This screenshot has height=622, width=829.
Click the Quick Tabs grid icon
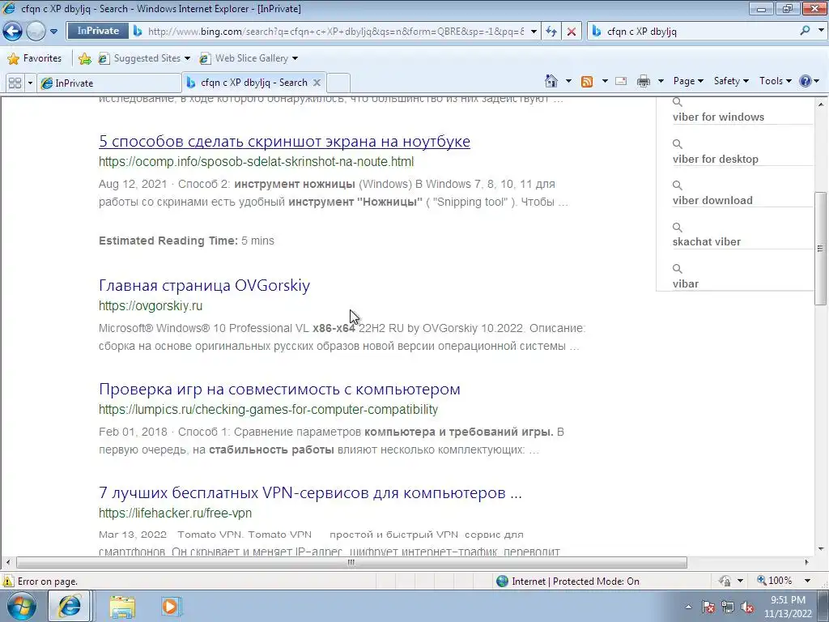click(x=15, y=83)
